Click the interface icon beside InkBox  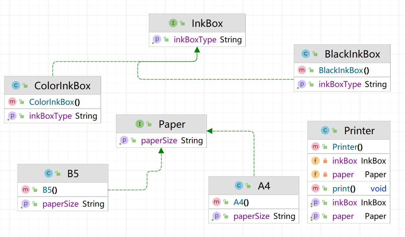173,23
